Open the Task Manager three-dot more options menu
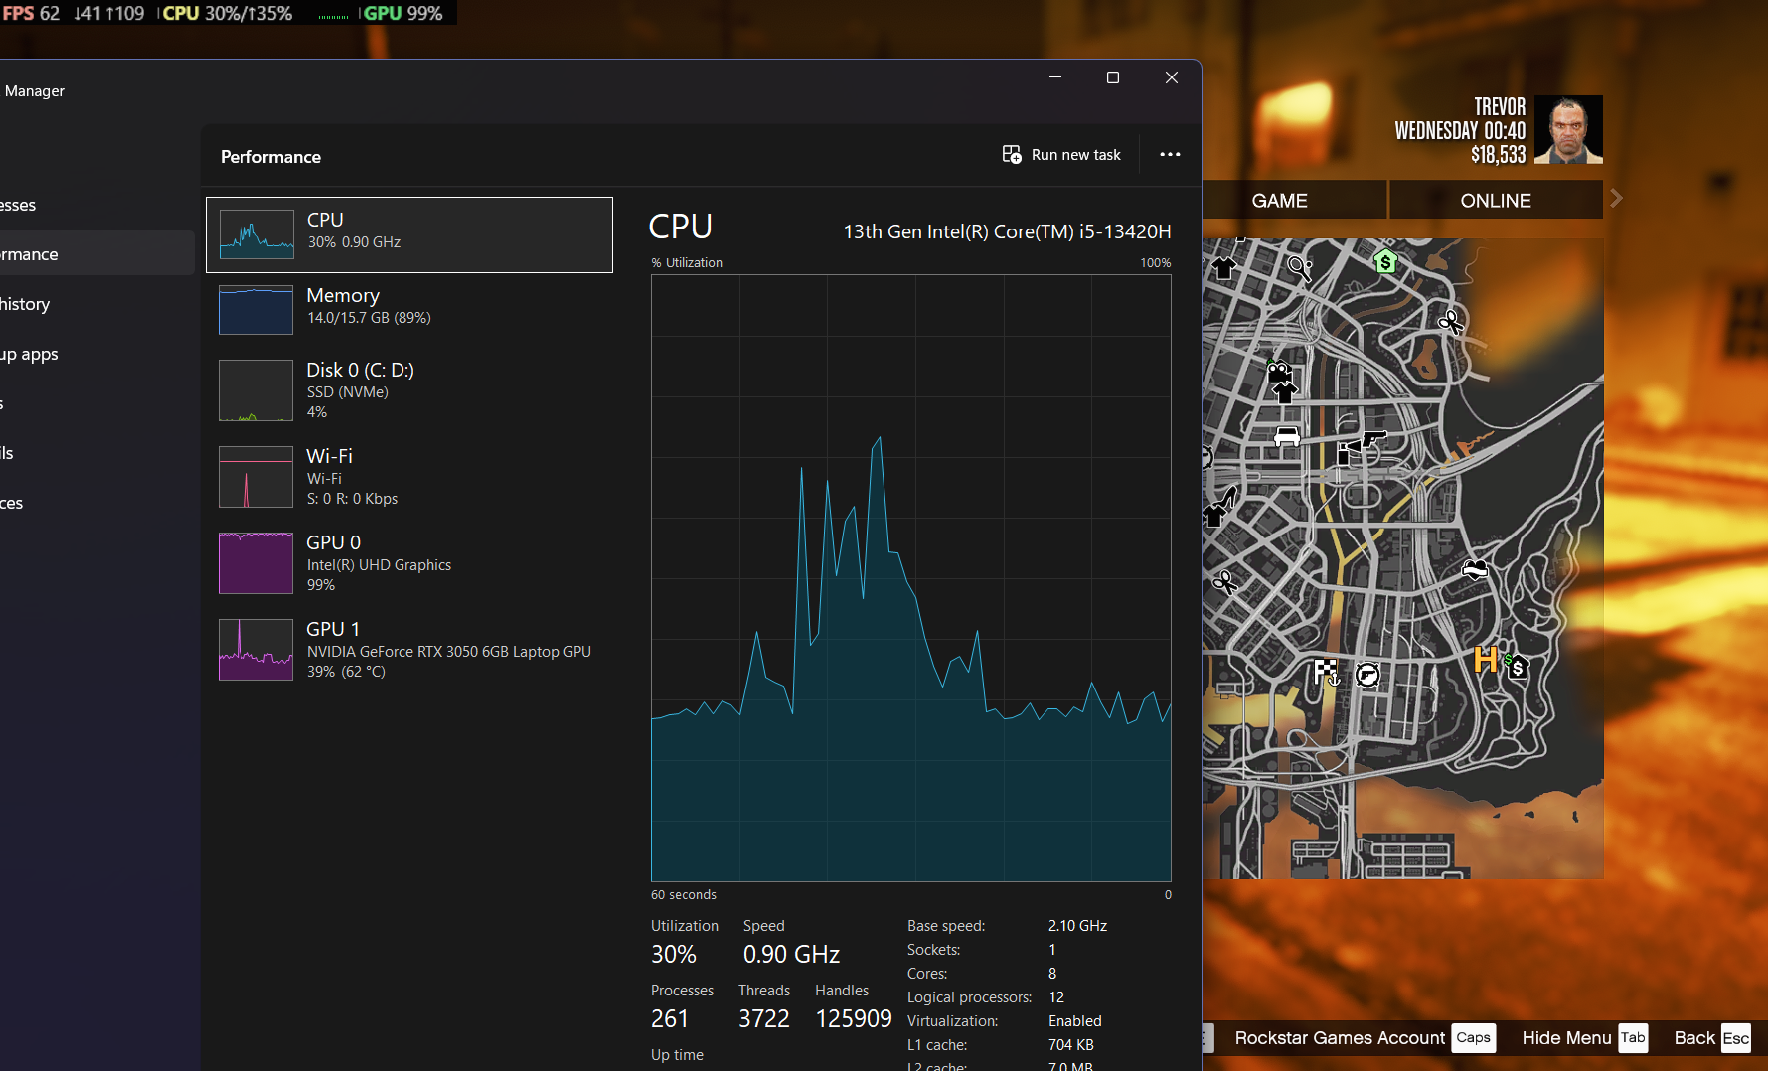Image resolution: width=1768 pixels, height=1071 pixels. pyautogui.click(x=1170, y=154)
